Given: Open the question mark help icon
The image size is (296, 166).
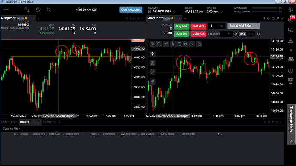Looking at the screenshot, I should pos(291,71).
